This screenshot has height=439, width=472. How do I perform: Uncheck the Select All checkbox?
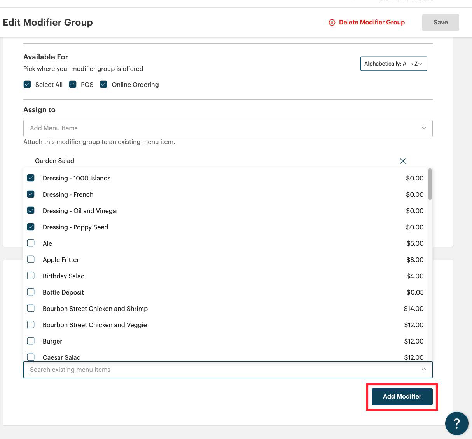27,84
